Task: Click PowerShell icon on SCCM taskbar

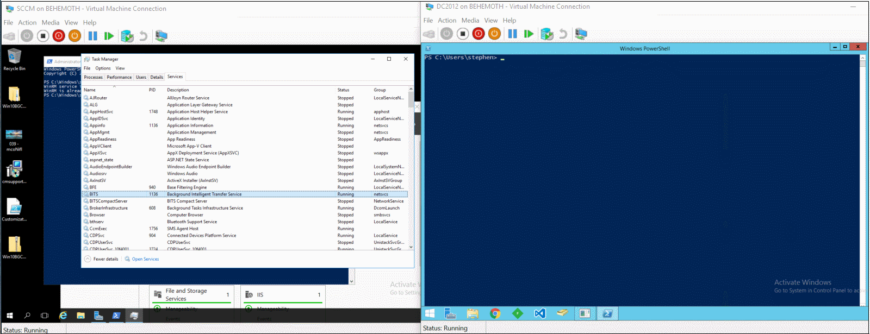Action: 116,316
